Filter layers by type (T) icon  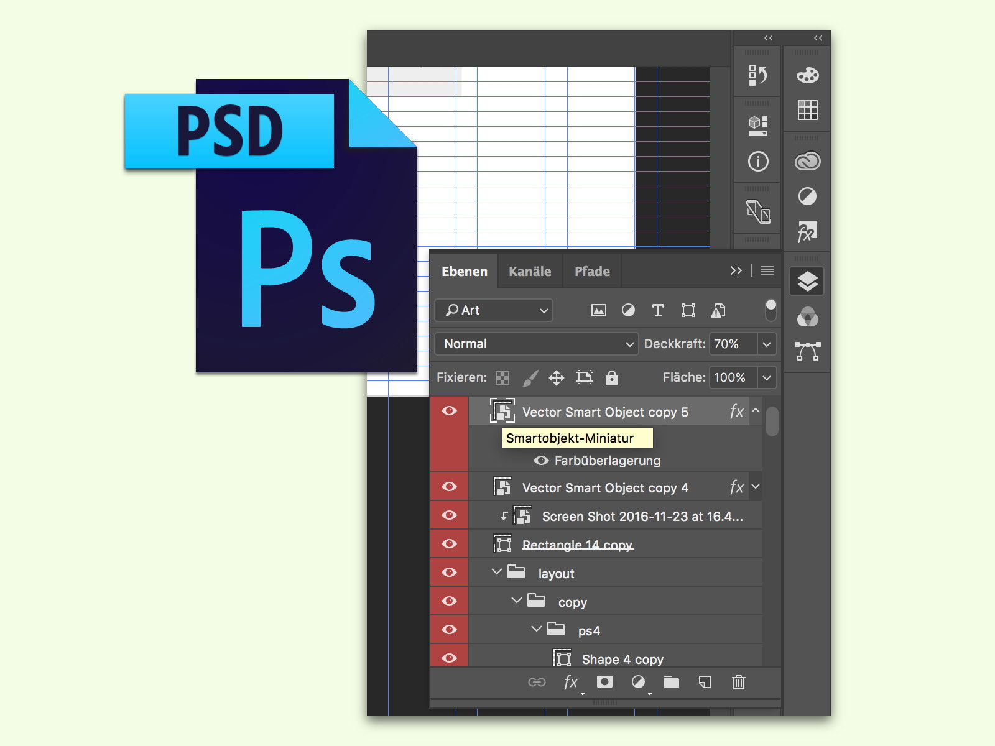coord(658,310)
